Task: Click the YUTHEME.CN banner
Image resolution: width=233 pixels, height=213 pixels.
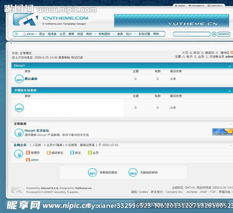Action: coord(171,21)
